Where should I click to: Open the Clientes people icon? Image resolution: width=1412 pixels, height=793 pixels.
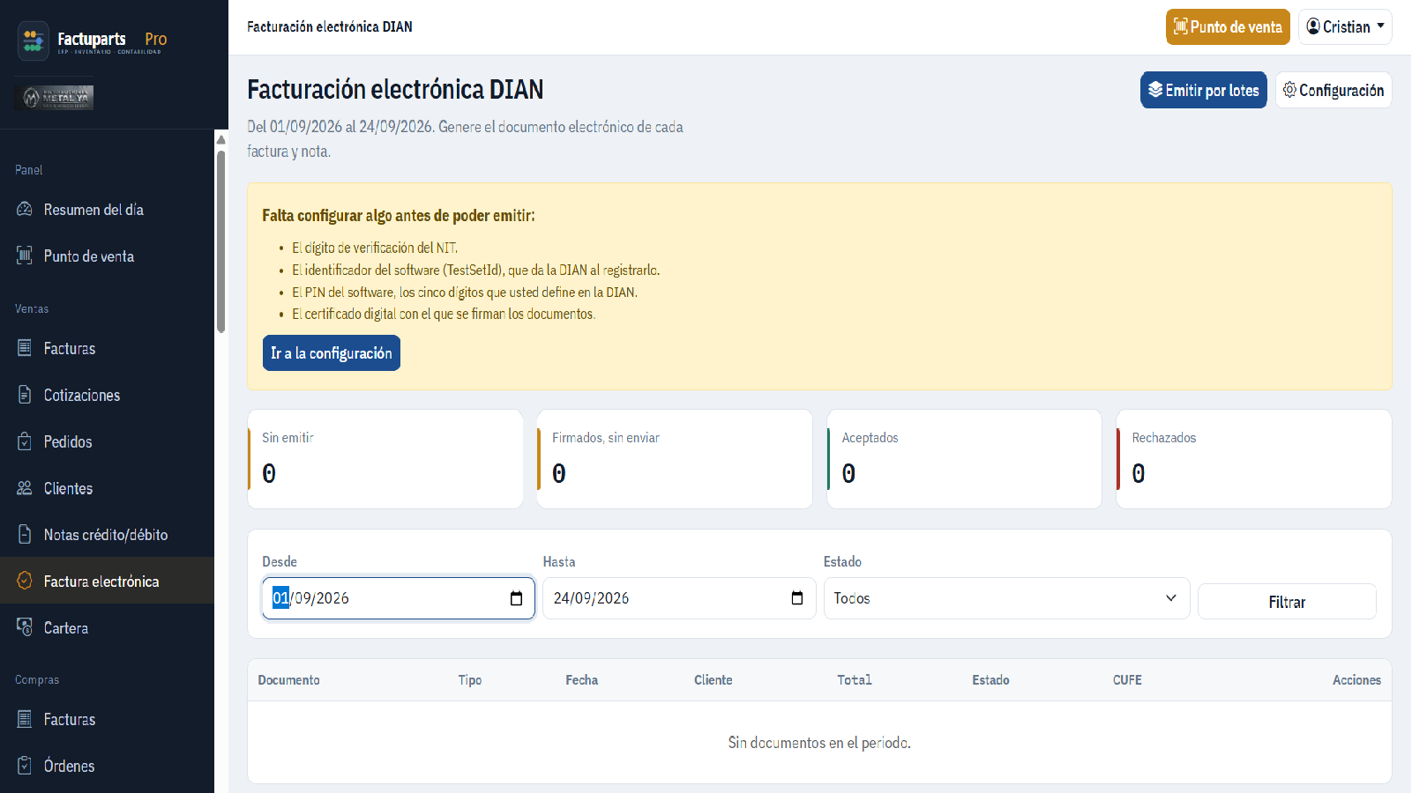coord(25,488)
